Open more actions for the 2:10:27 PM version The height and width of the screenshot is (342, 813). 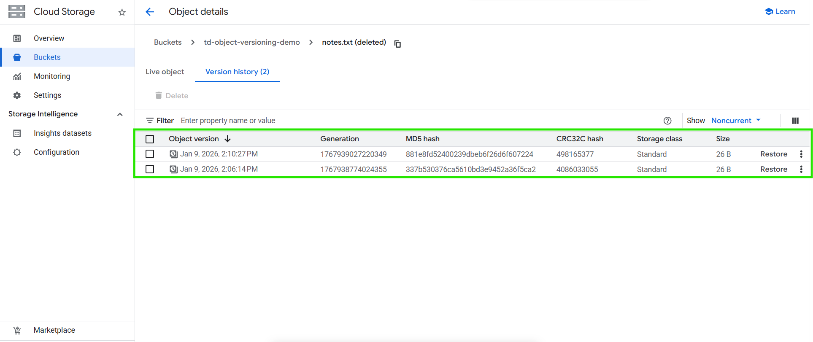pos(801,154)
